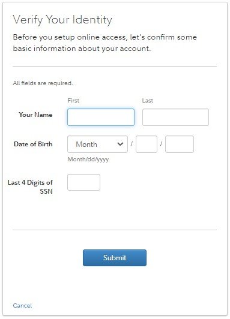Screen dimensions: 230x319
Task: Click the blue Submit button
Action: [x=115, y=258]
